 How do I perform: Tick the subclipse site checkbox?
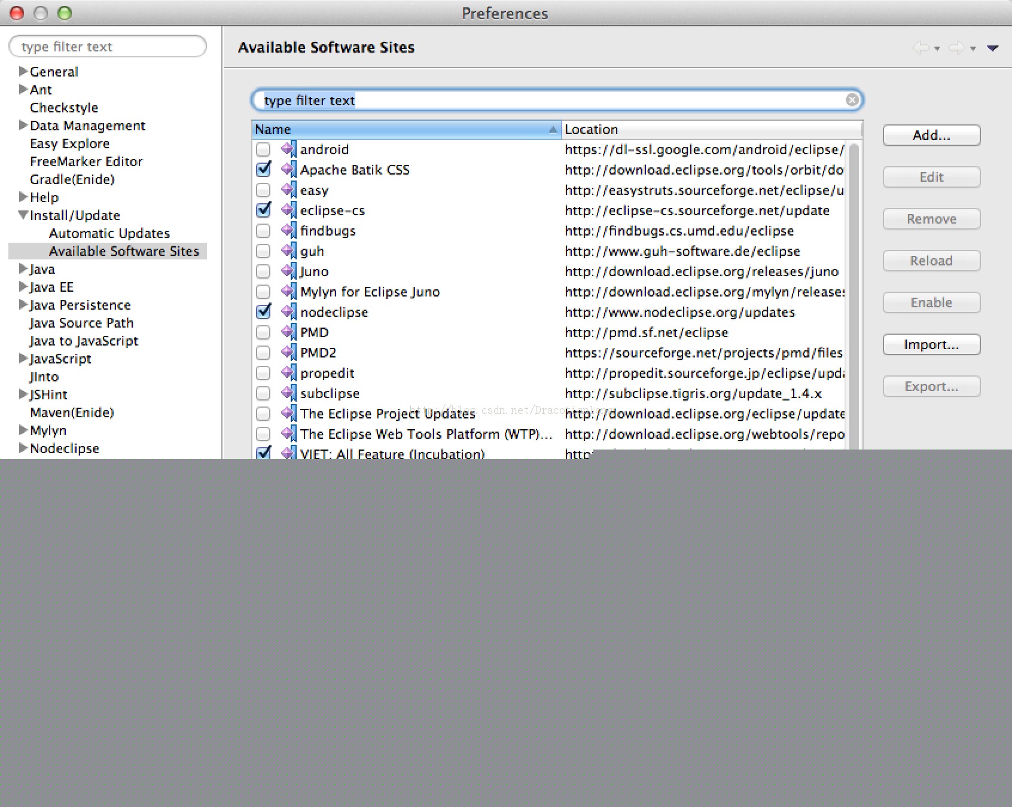pyautogui.click(x=263, y=393)
